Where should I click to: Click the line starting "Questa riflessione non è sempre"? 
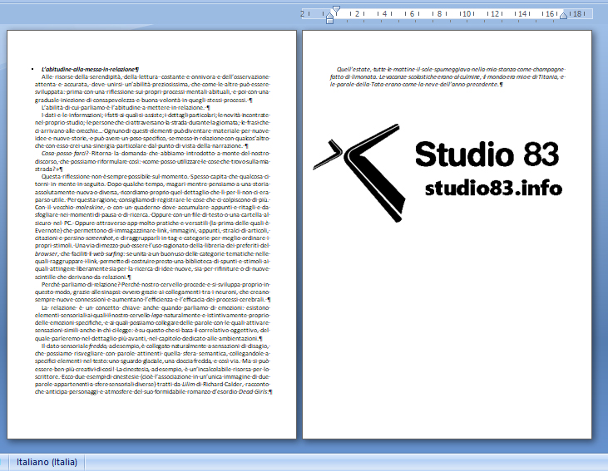156,177
